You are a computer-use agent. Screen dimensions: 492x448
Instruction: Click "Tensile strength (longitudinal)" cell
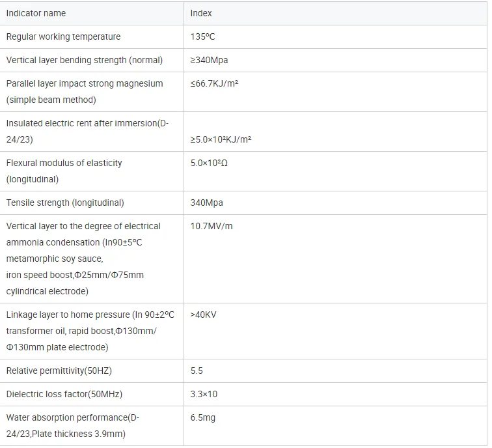pos(65,203)
